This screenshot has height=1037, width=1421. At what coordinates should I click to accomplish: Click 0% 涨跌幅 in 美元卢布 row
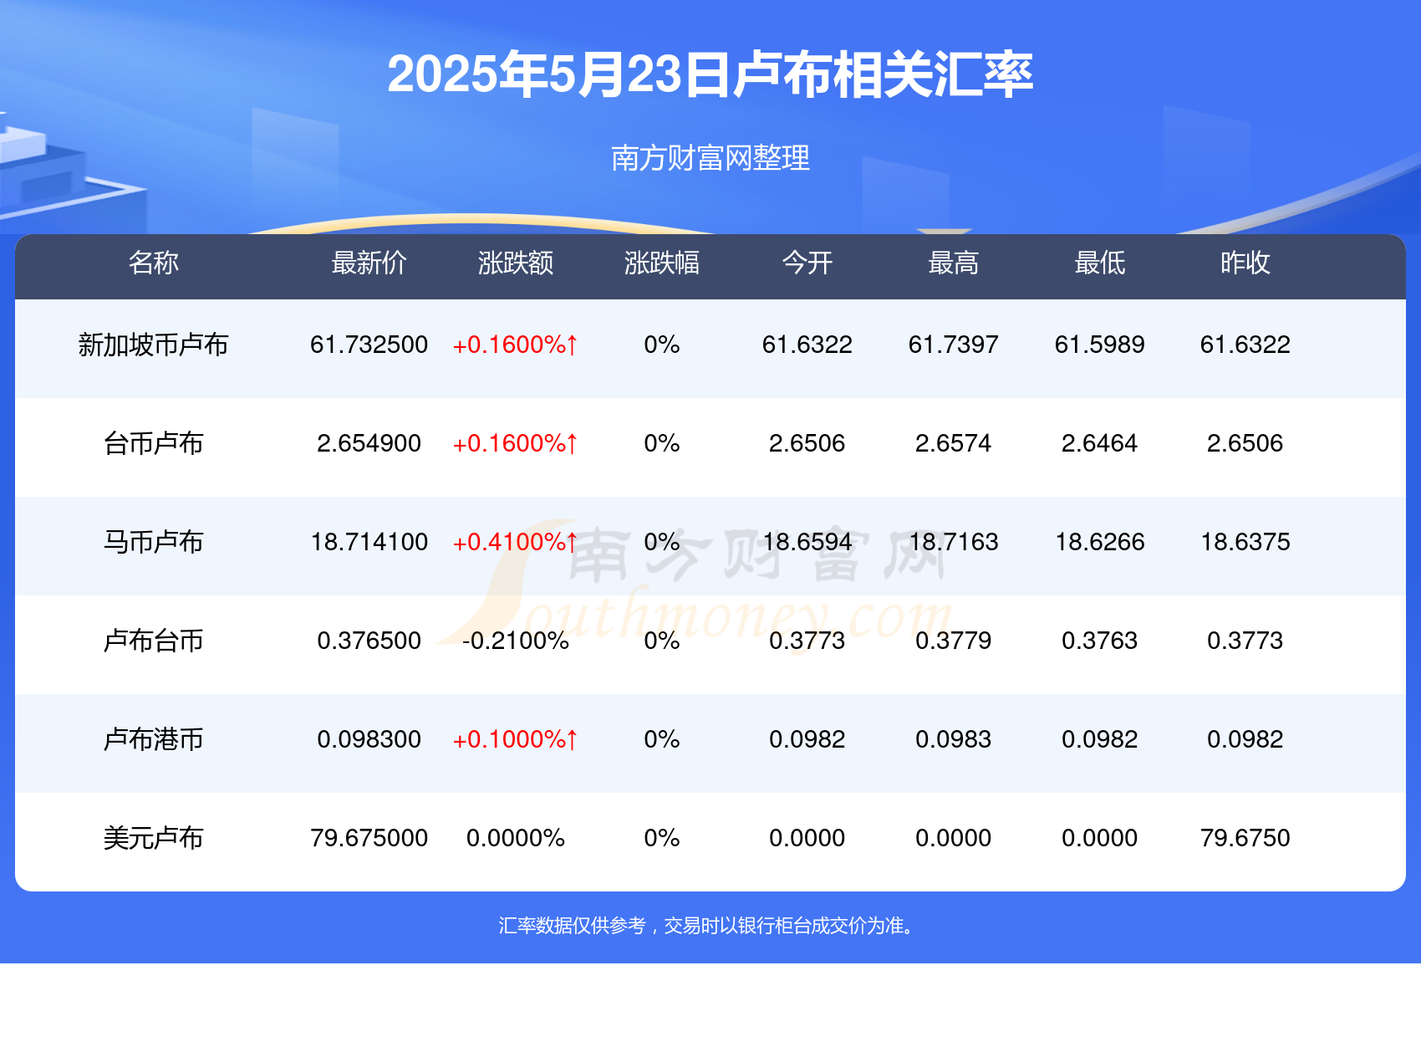coord(662,838)
